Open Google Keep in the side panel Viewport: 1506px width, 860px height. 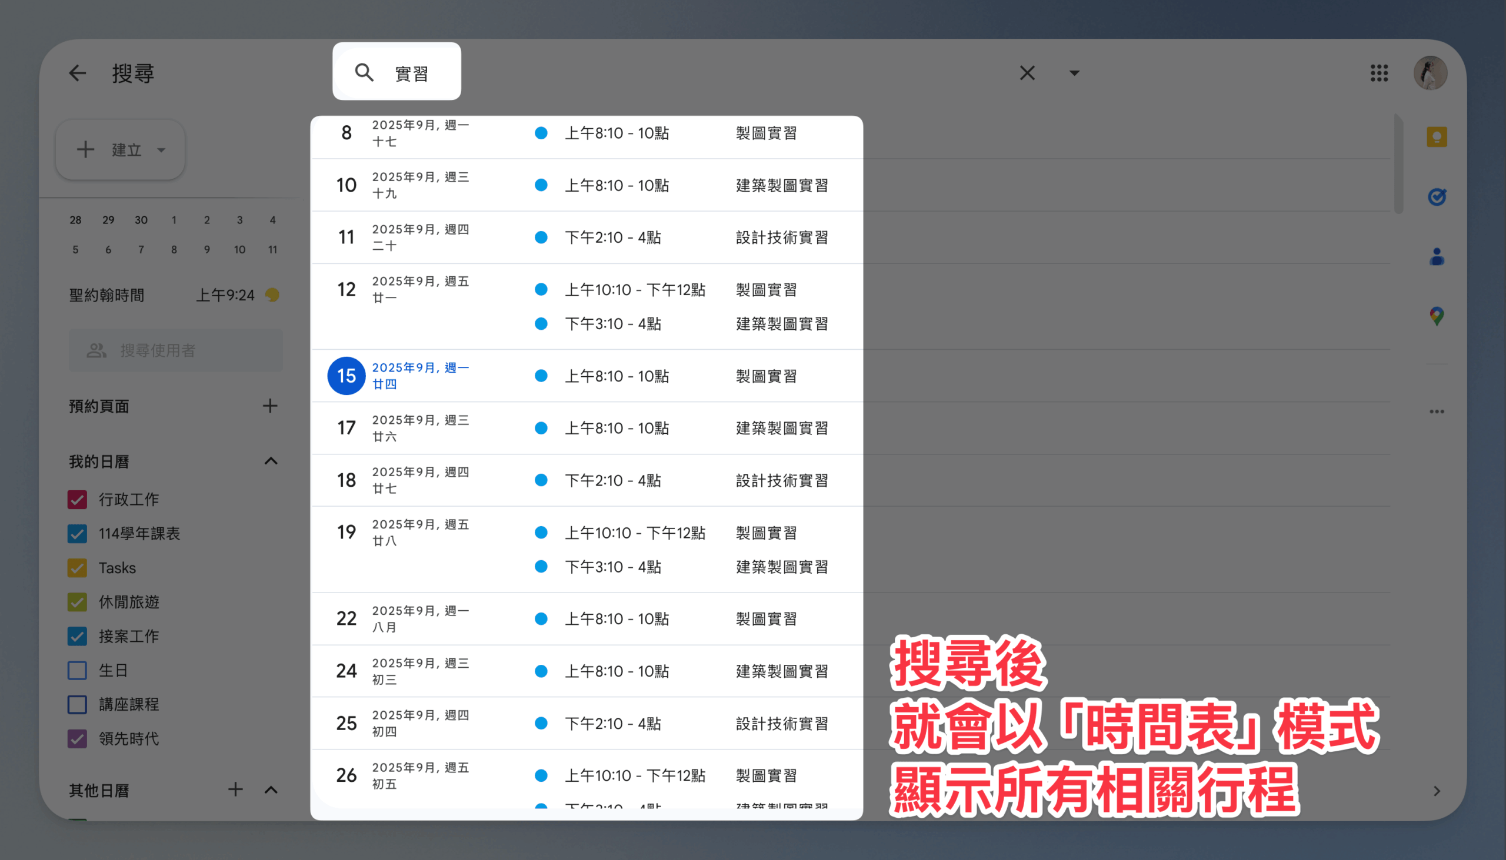pyautogui.click(x=1436, y=137)
